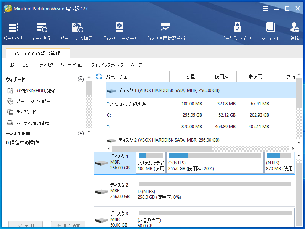
Task: Sort by 容量 column header
Action: click(x=186, y=77)
